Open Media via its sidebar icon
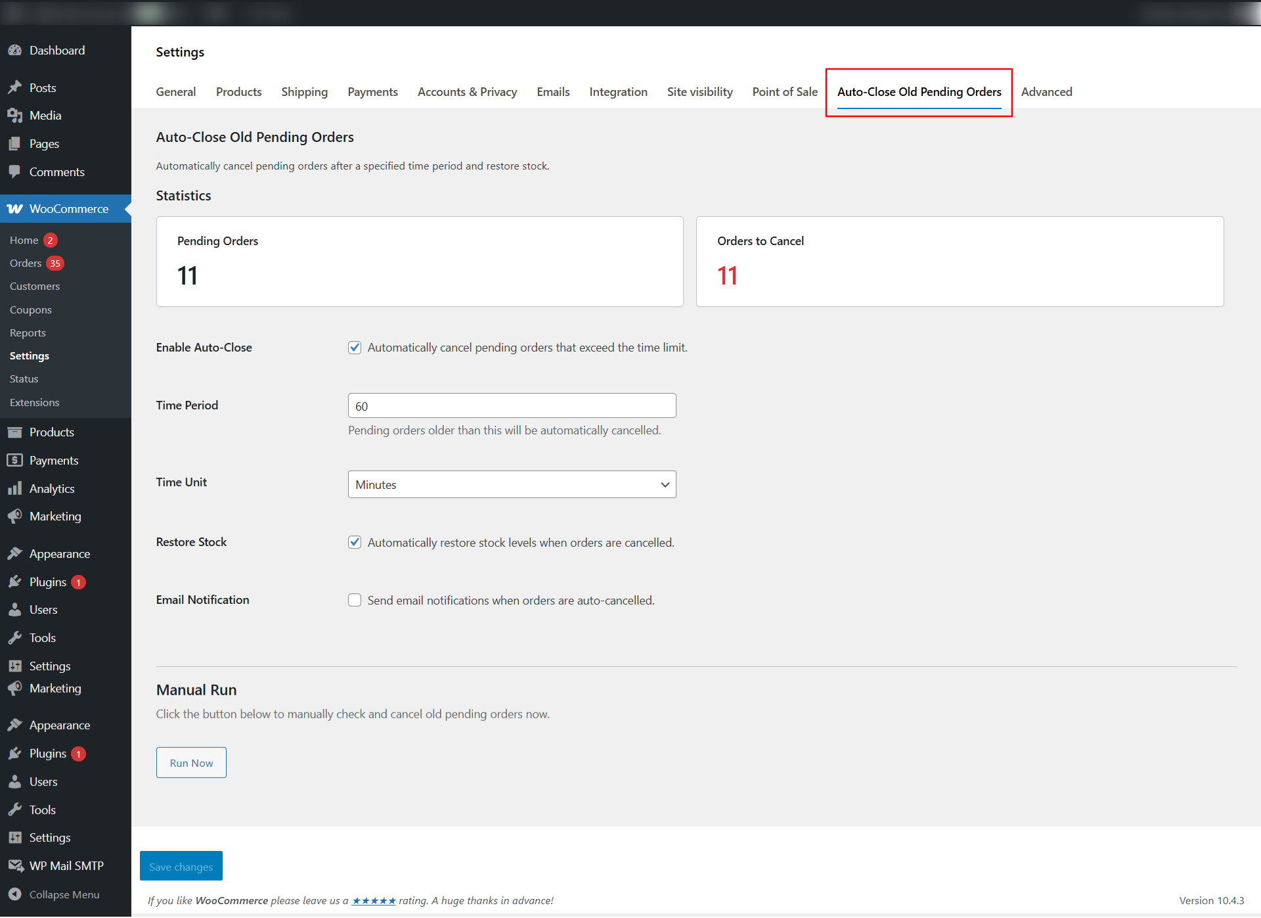This screenshot has width=1261, height=918. (x=14, y=116)
